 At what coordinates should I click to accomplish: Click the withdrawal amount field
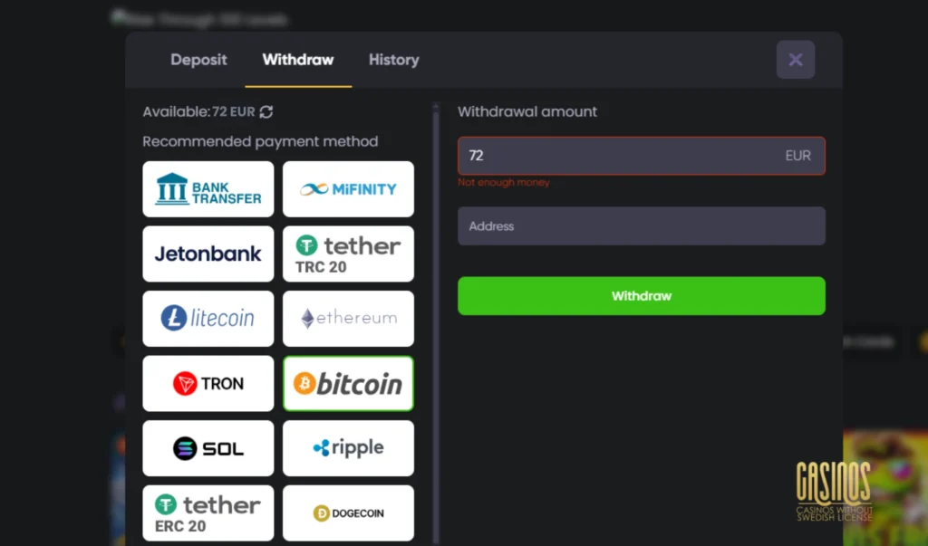[641, 155]
